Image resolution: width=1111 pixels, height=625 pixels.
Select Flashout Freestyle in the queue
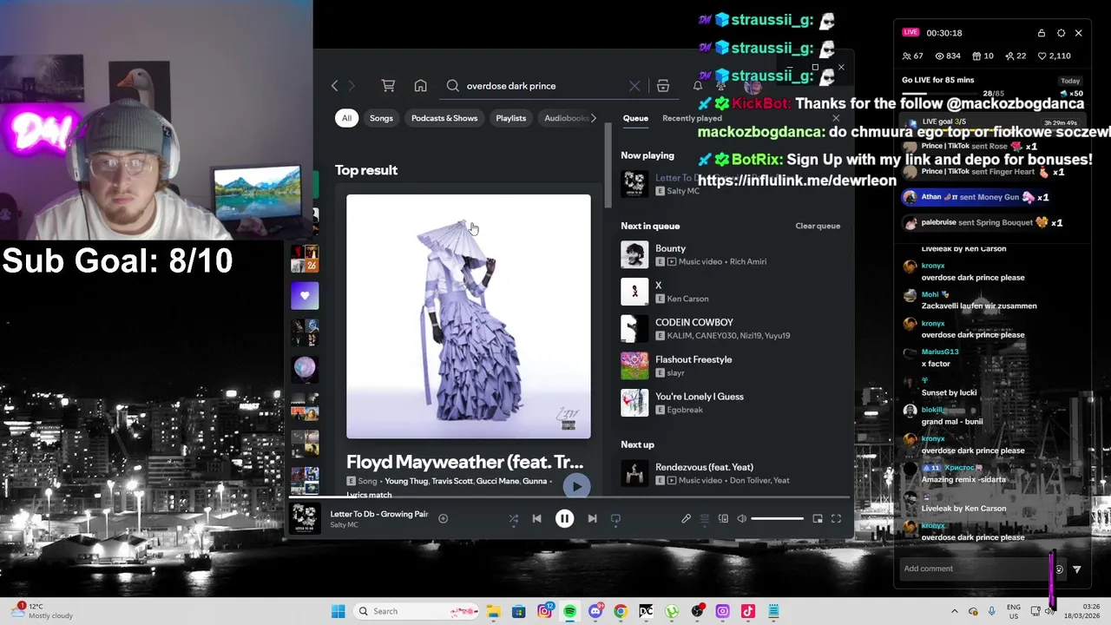pos(731,365)
